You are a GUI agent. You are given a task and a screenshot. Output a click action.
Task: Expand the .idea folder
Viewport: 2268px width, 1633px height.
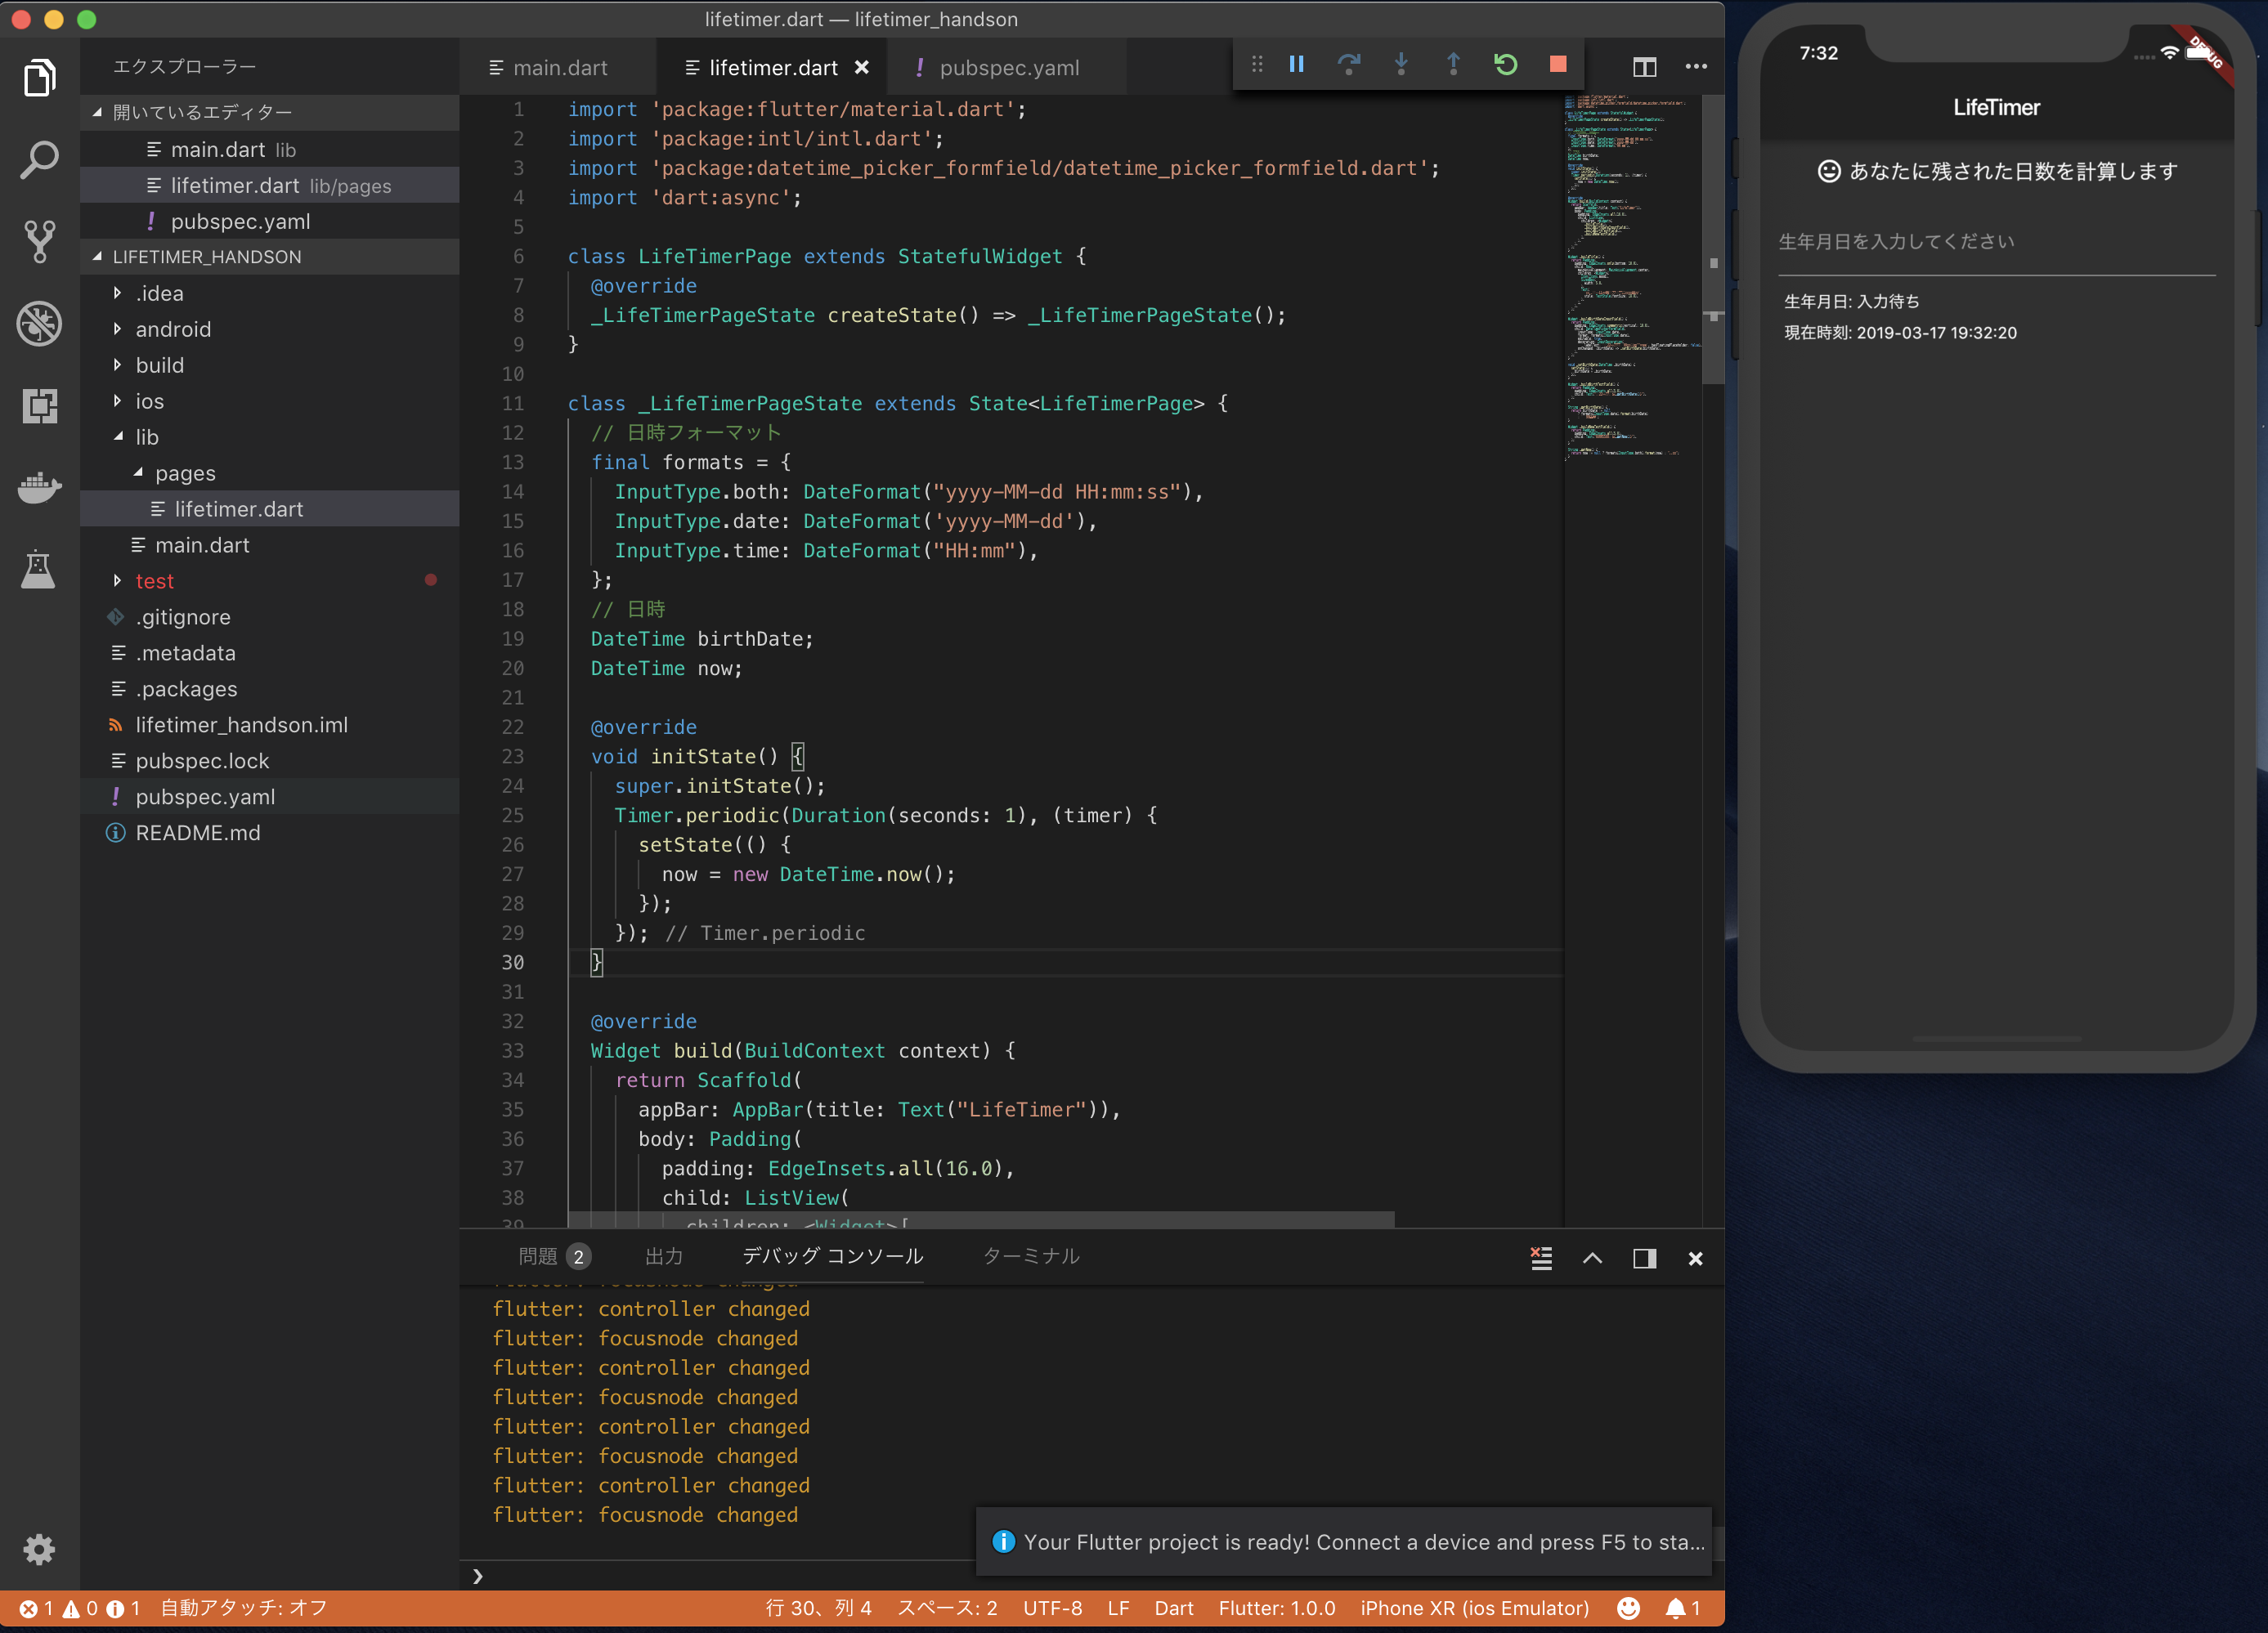tap(269, 293)
